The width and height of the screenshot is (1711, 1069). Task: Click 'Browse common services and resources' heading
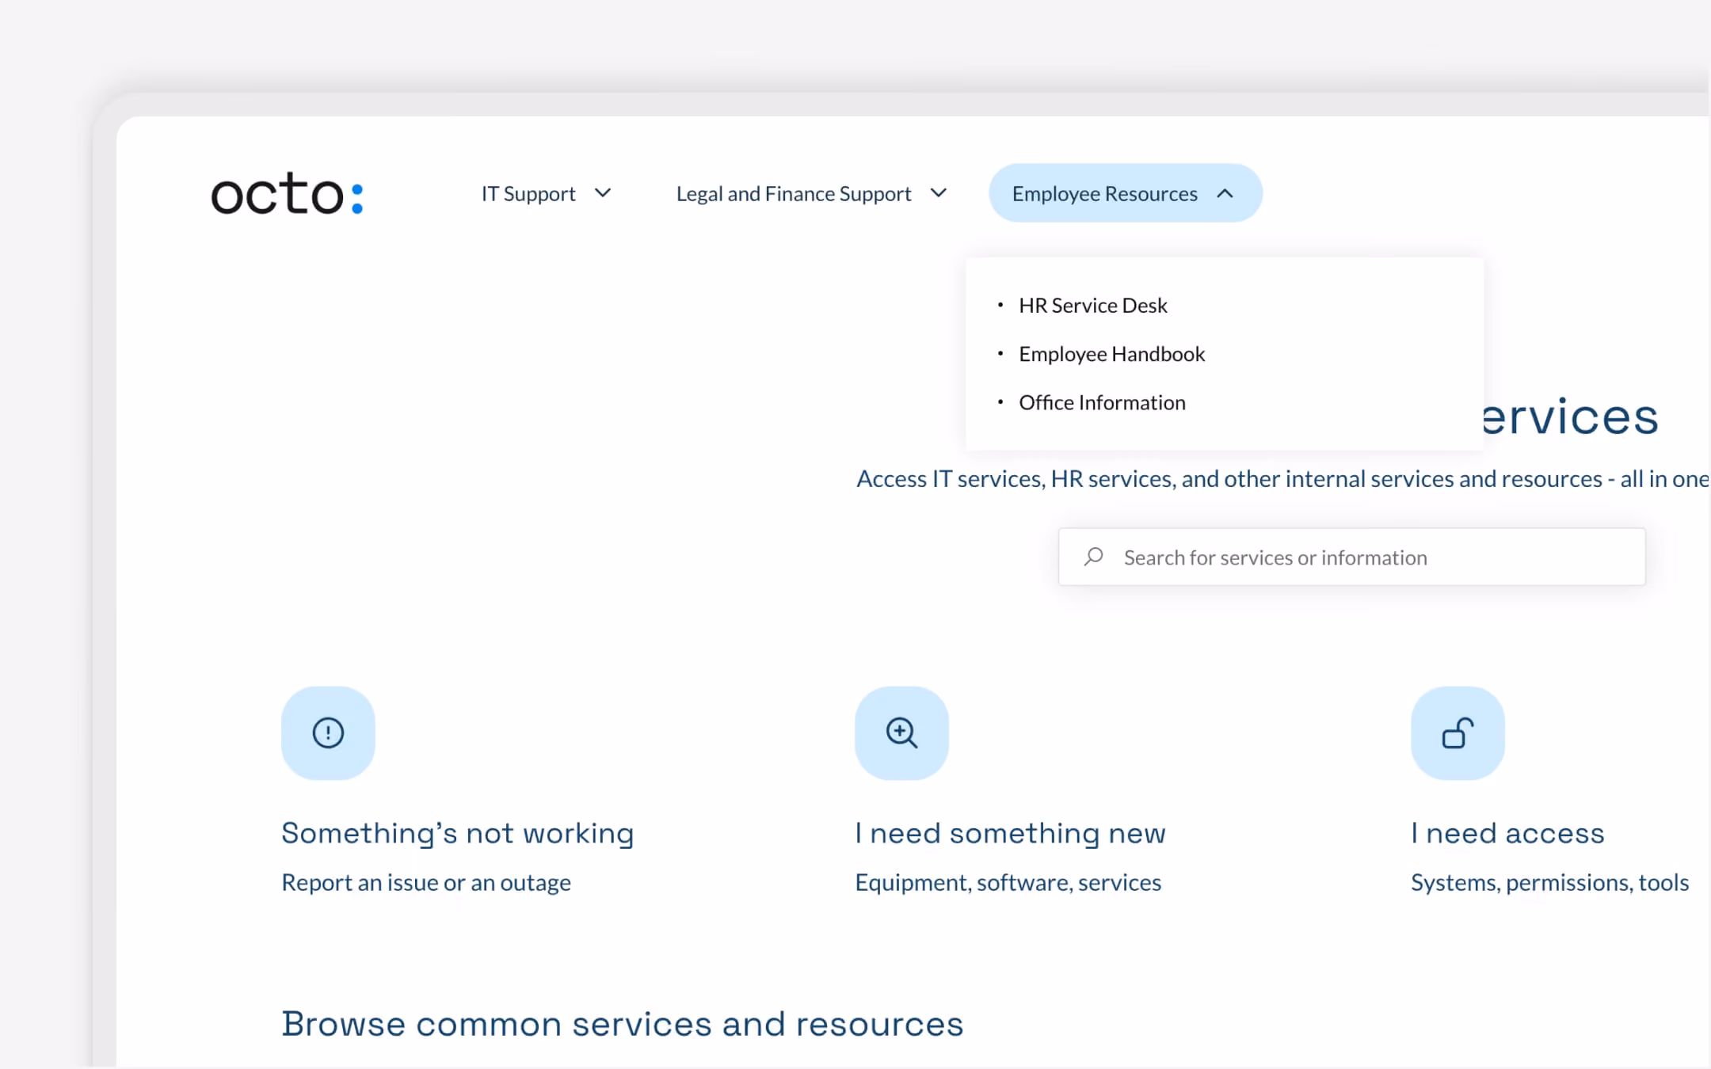coord(623,1025)
